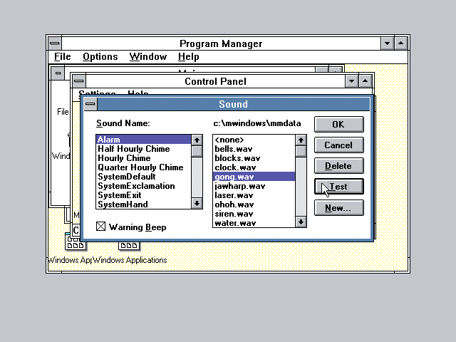Test the selected sound
This screenshot has height=342, width=456.
coord(339,187)
